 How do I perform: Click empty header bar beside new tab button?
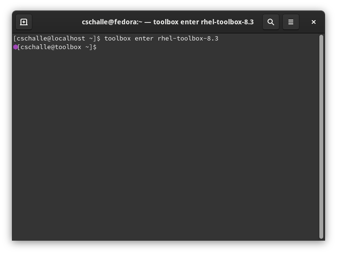52,22
